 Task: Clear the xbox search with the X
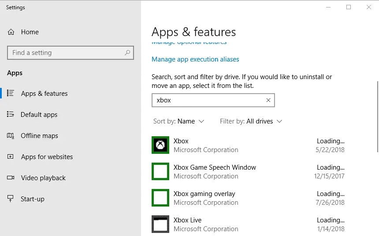click(x=268, y=100)
